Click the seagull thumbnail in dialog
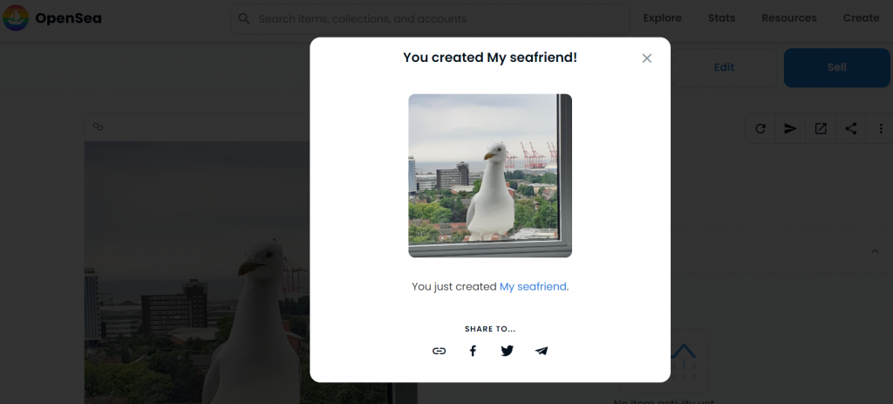The width and height of the screenshot is (893, 404). pos(490,175)
